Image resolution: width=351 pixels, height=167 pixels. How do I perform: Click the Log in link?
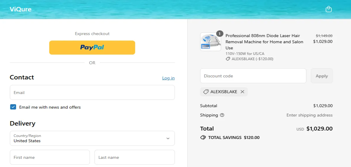(168, 78)
